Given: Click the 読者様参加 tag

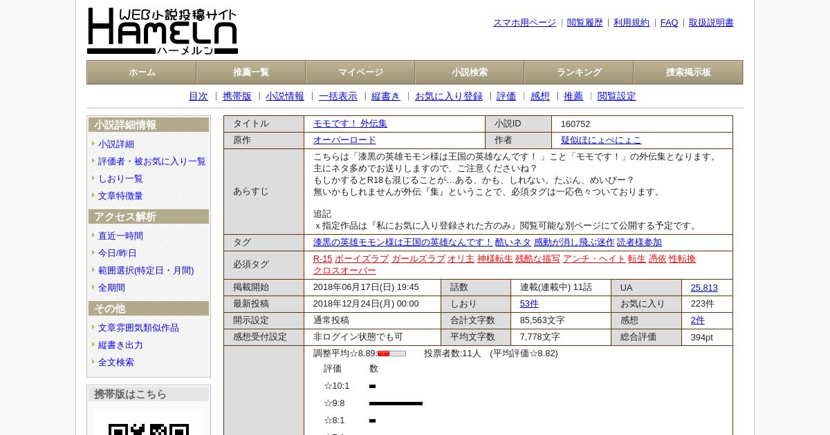Looking at the screenshot, I should tap(639, 242).
